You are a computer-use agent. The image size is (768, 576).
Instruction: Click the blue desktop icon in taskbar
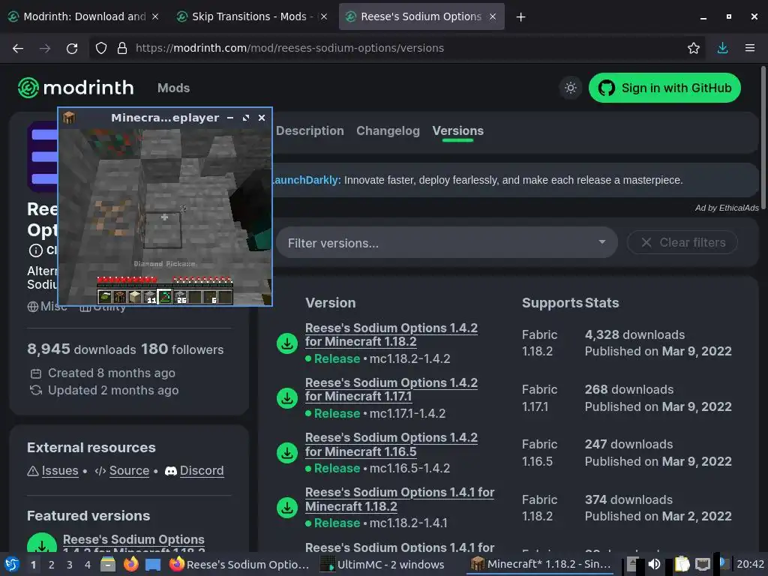pos(153,564)
